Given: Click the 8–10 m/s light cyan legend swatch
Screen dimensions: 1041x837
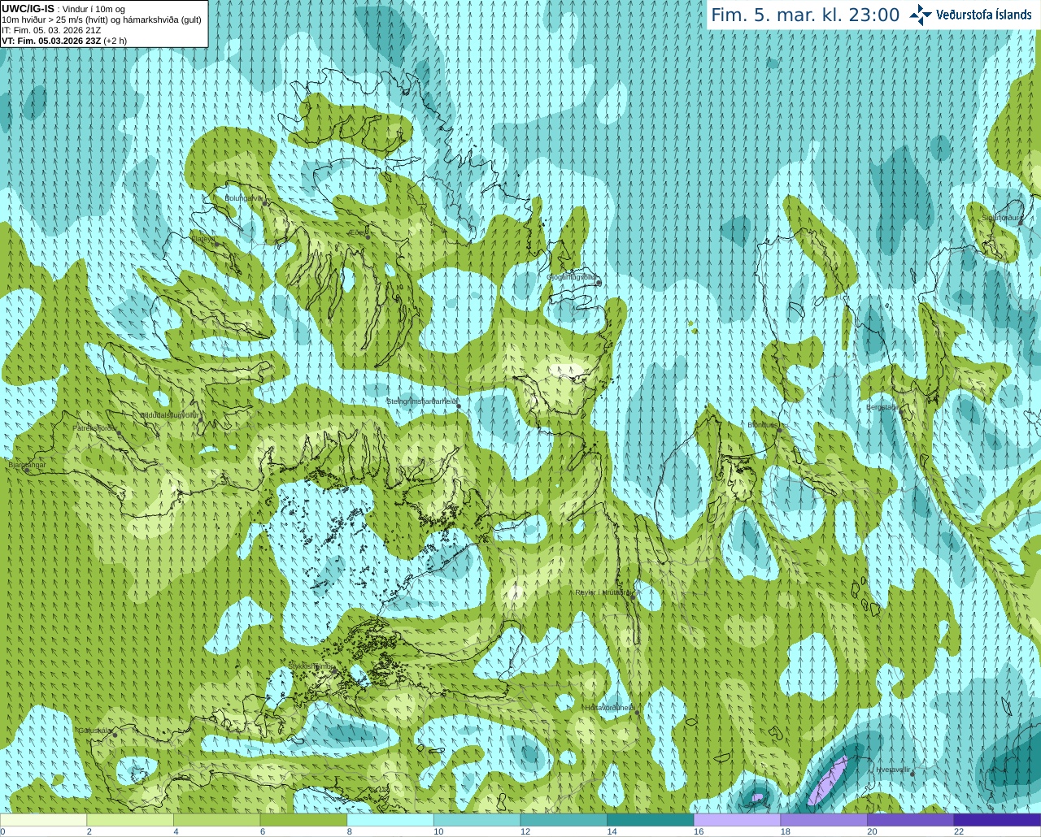Looking at the screenshot, I should pos(390,820).
